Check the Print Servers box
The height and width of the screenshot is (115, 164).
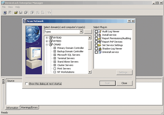[55, 69]
